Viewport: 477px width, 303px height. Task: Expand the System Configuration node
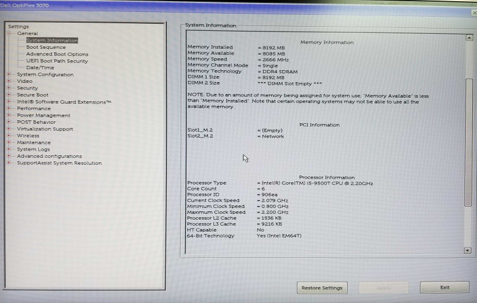click(9, 74)
